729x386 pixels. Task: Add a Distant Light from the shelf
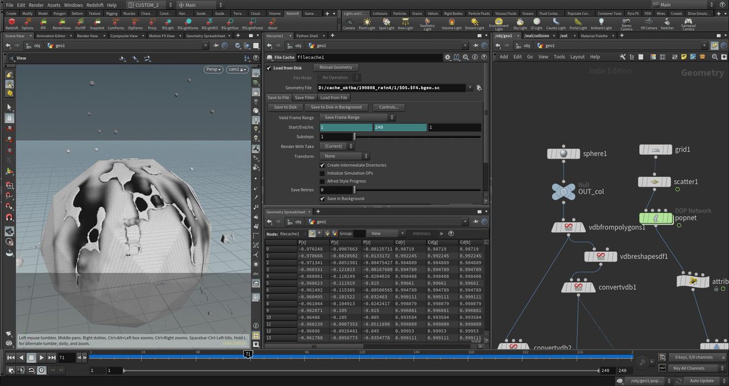tap(475, 22)
